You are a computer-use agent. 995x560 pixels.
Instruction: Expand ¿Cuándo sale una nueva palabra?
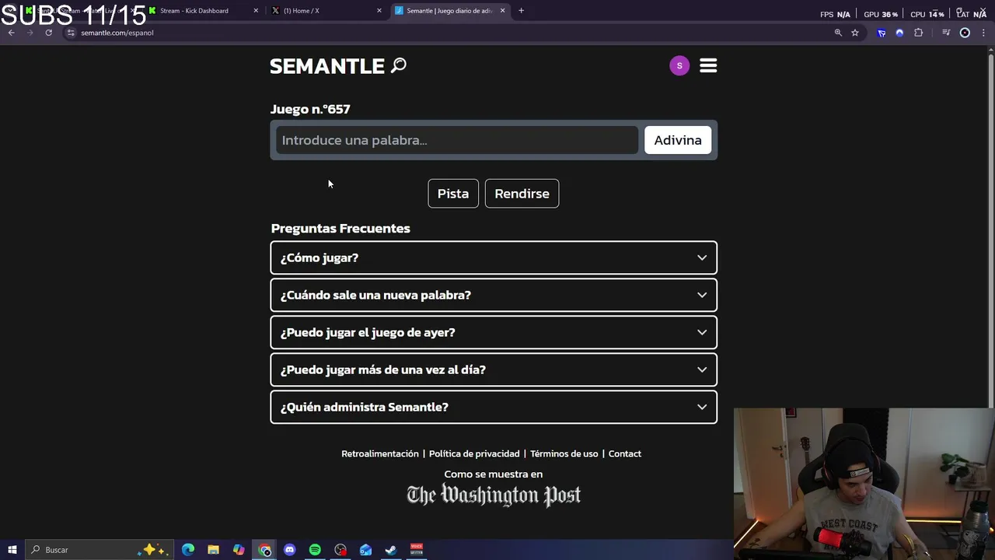tap(494, 295)
